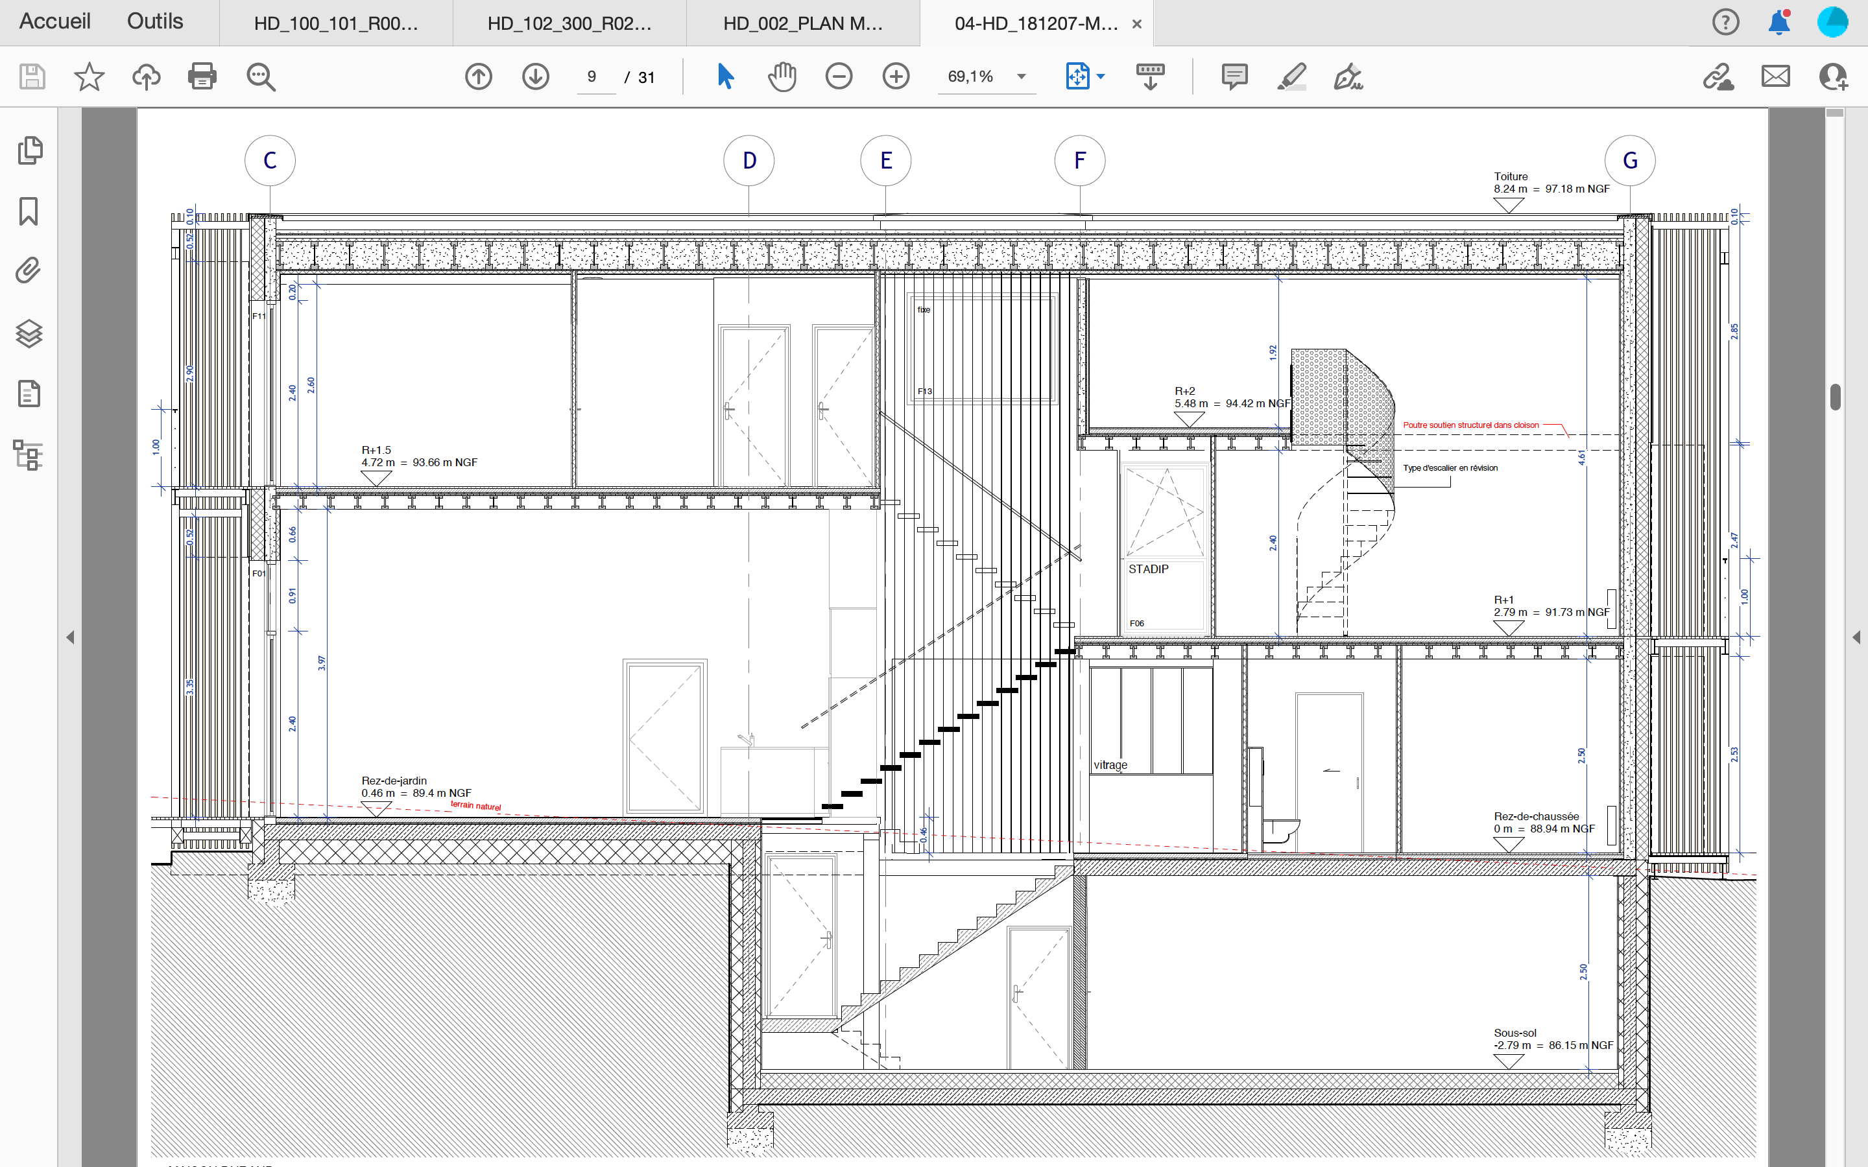
Task: Select the hand pan tool
Action: tap(782, 77)
